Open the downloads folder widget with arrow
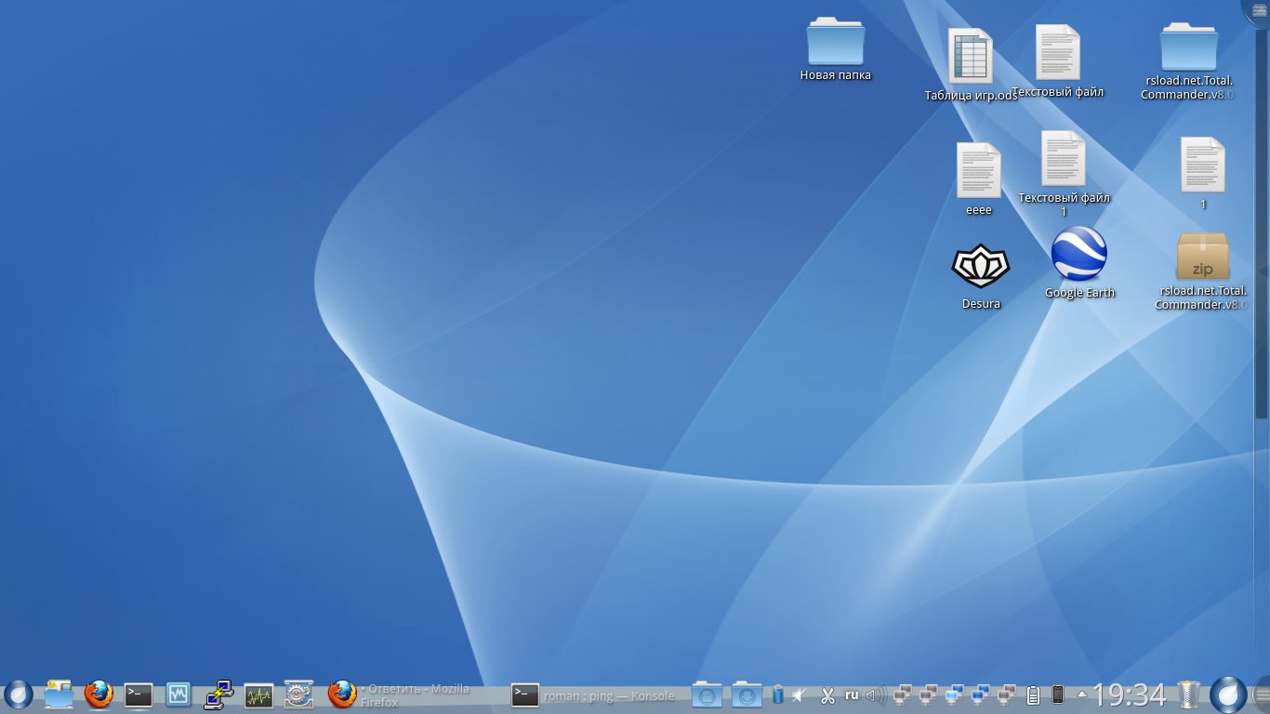Image resolution: width=1270 pixels, height=714 pixels. (x=747, y=694)
